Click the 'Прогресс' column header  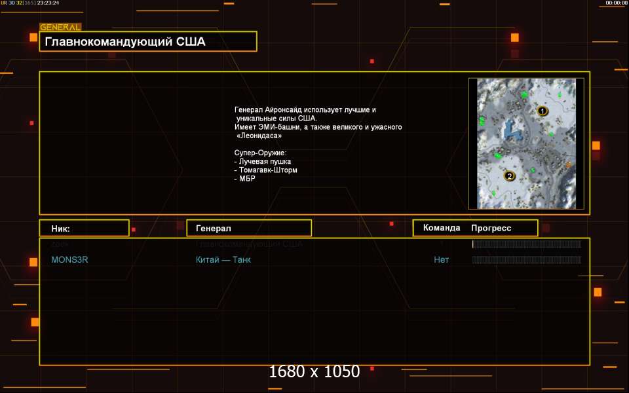click(x=491, y=228)
